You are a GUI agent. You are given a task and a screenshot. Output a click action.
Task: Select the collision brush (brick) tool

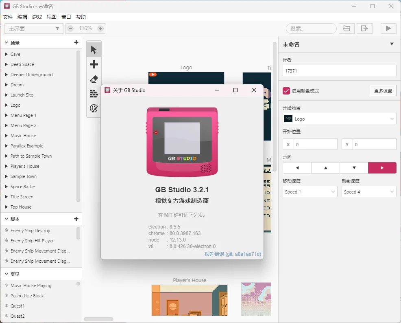pyautogui.click(x=94, y=94)
